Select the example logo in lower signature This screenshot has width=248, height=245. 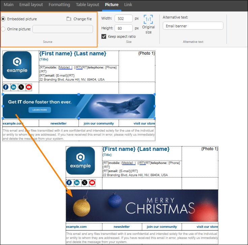(x=81, y=161)
